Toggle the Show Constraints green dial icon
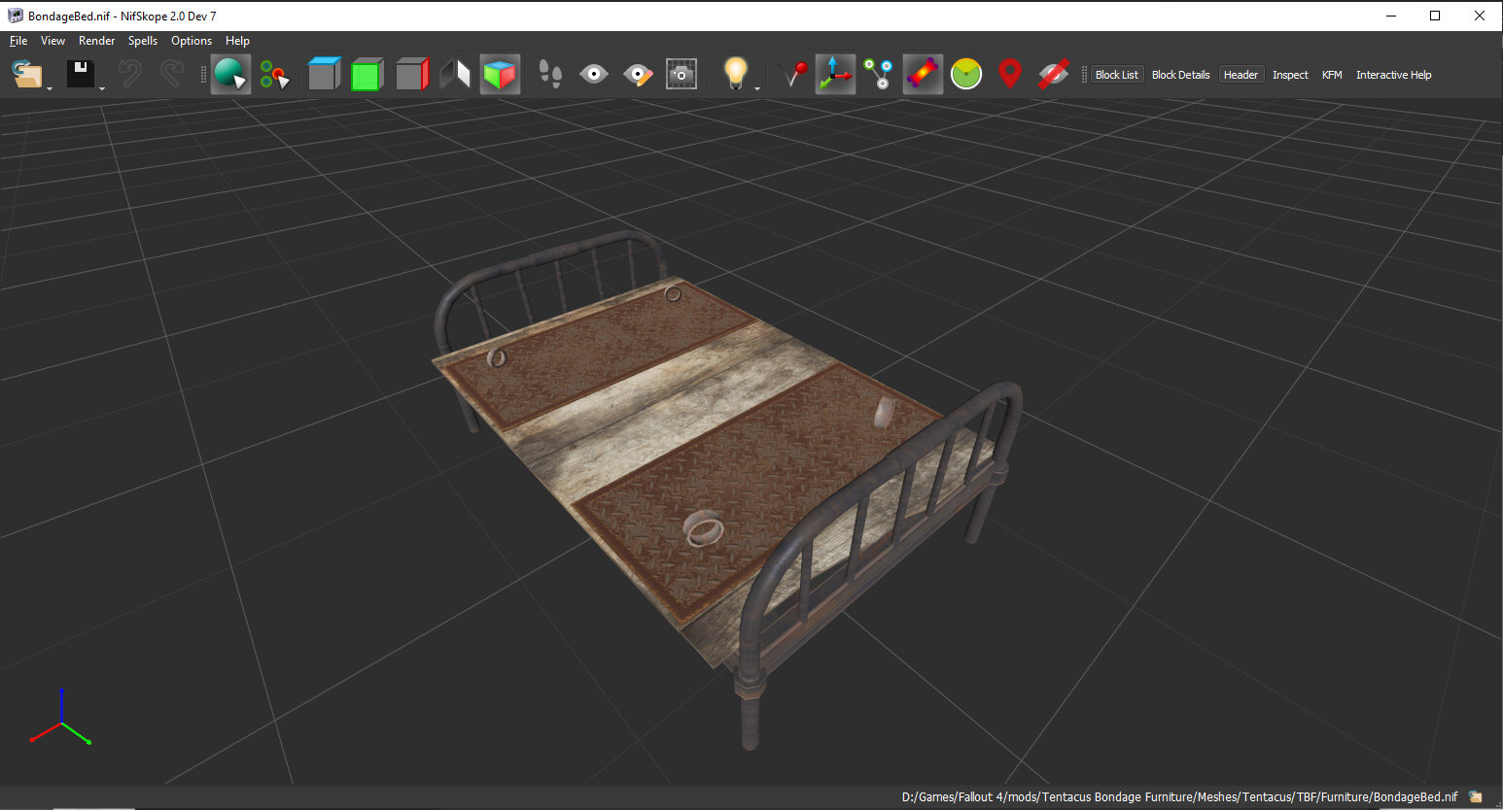 click(x=966, y=75)
